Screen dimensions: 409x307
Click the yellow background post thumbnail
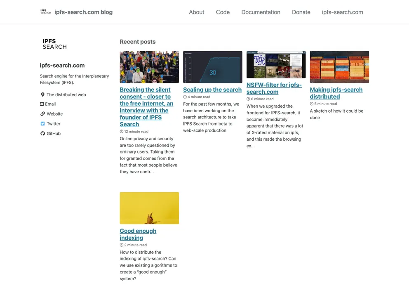149,208
